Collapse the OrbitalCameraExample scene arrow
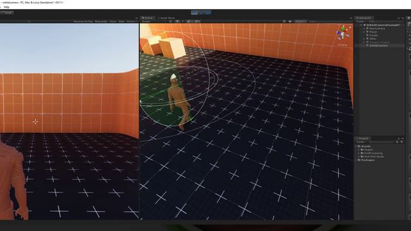 [x=362, y=25]
